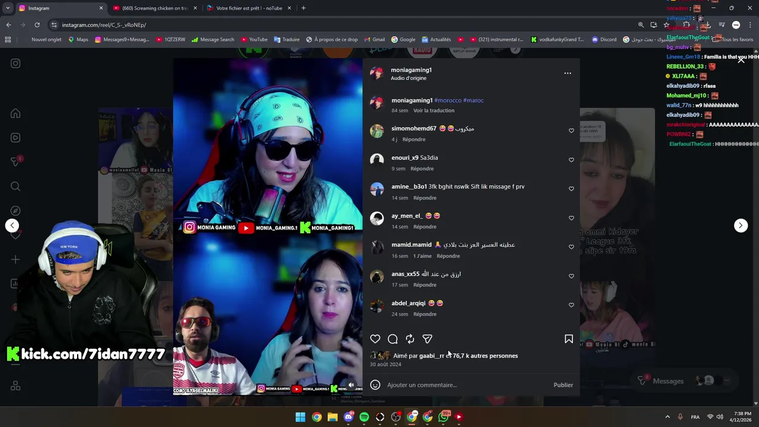The width and height of the screenshot is (759, 427).
Task: Click the repost arrows icon under the post
Action: 410,339
